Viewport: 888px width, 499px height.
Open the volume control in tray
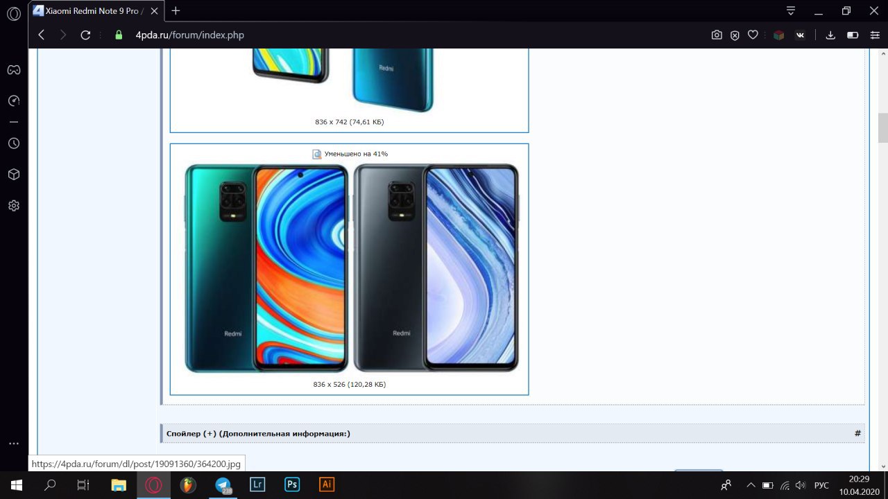click(x=801, y=485)
